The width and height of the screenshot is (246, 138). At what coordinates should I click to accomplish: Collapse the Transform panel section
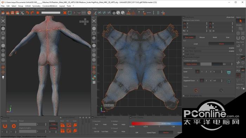coord(183,17)
